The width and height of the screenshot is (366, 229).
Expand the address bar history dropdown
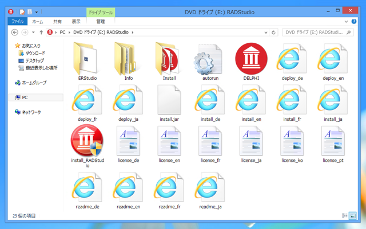(265, 32)
